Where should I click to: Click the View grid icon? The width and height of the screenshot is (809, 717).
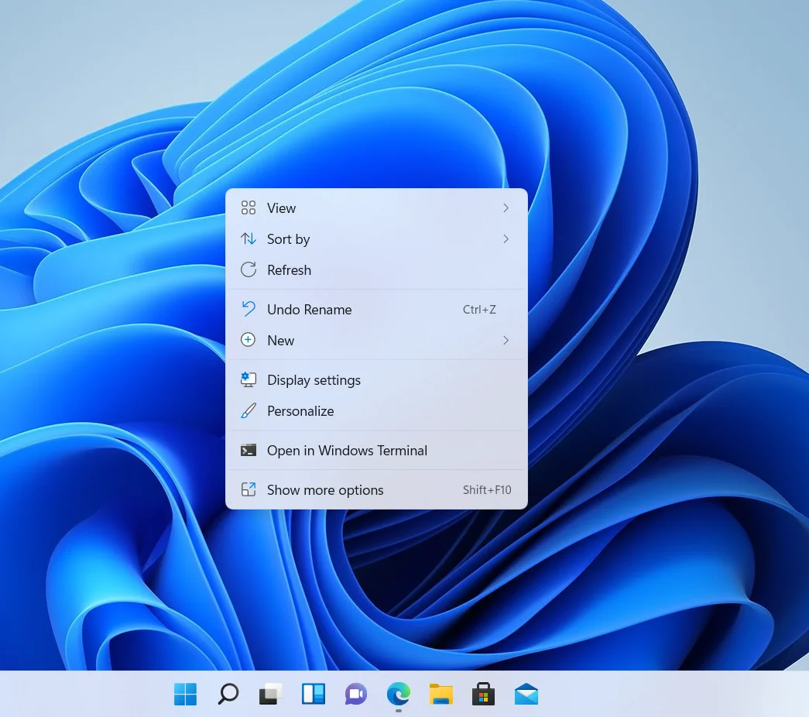249,208
